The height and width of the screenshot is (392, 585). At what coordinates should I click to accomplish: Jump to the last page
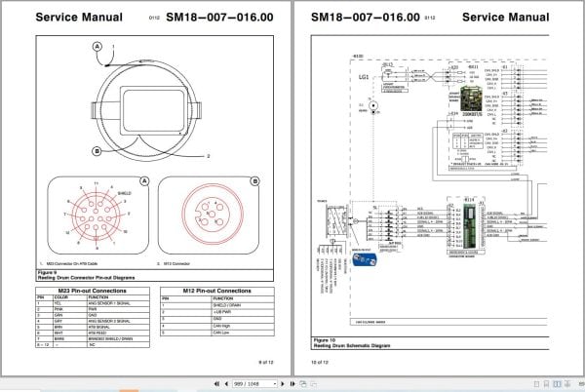pyautogui.click(x=292, y=384)
